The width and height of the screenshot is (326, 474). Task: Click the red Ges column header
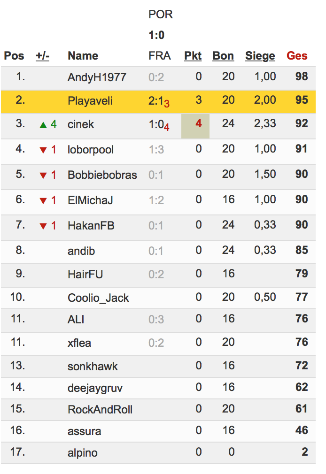[x=297, y=56]
